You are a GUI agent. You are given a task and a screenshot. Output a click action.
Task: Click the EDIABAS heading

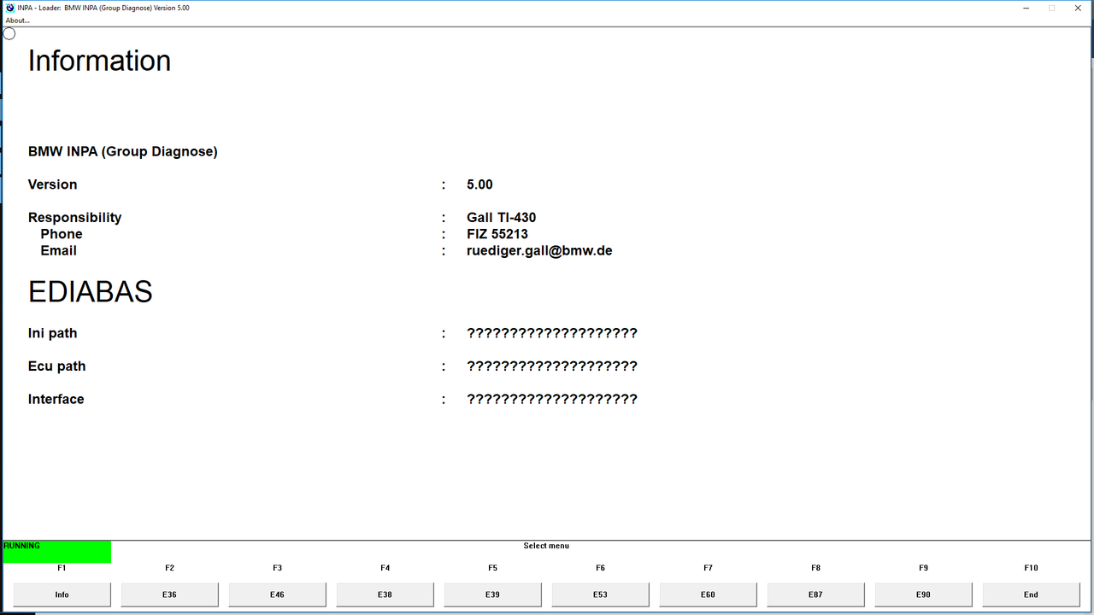91,292
